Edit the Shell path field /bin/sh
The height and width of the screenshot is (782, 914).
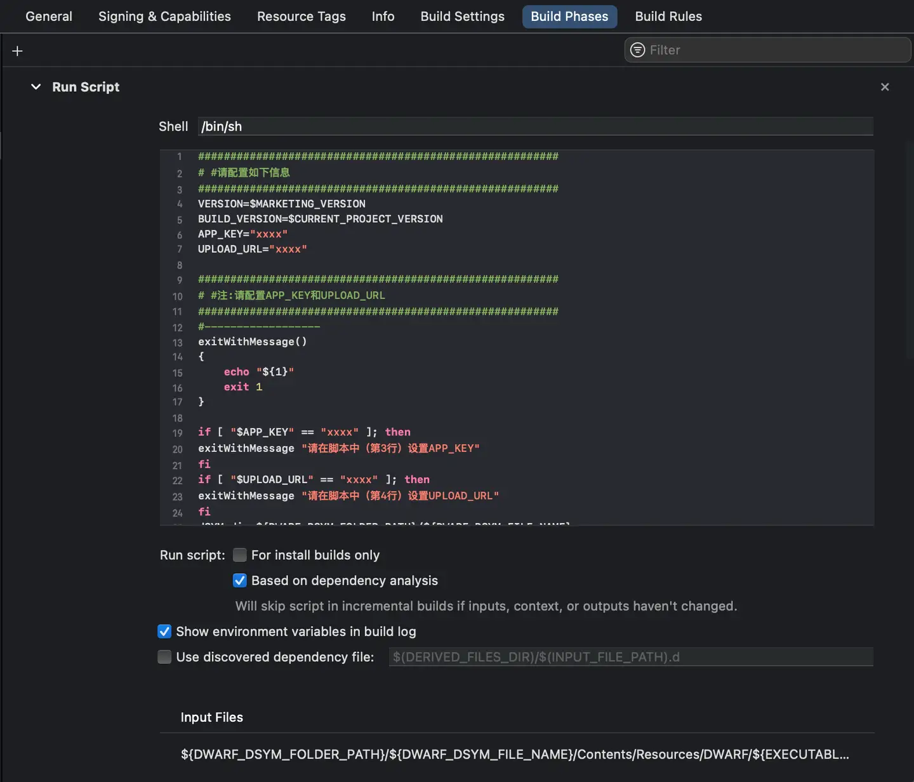pyautogui.click(x=535, y=126)
